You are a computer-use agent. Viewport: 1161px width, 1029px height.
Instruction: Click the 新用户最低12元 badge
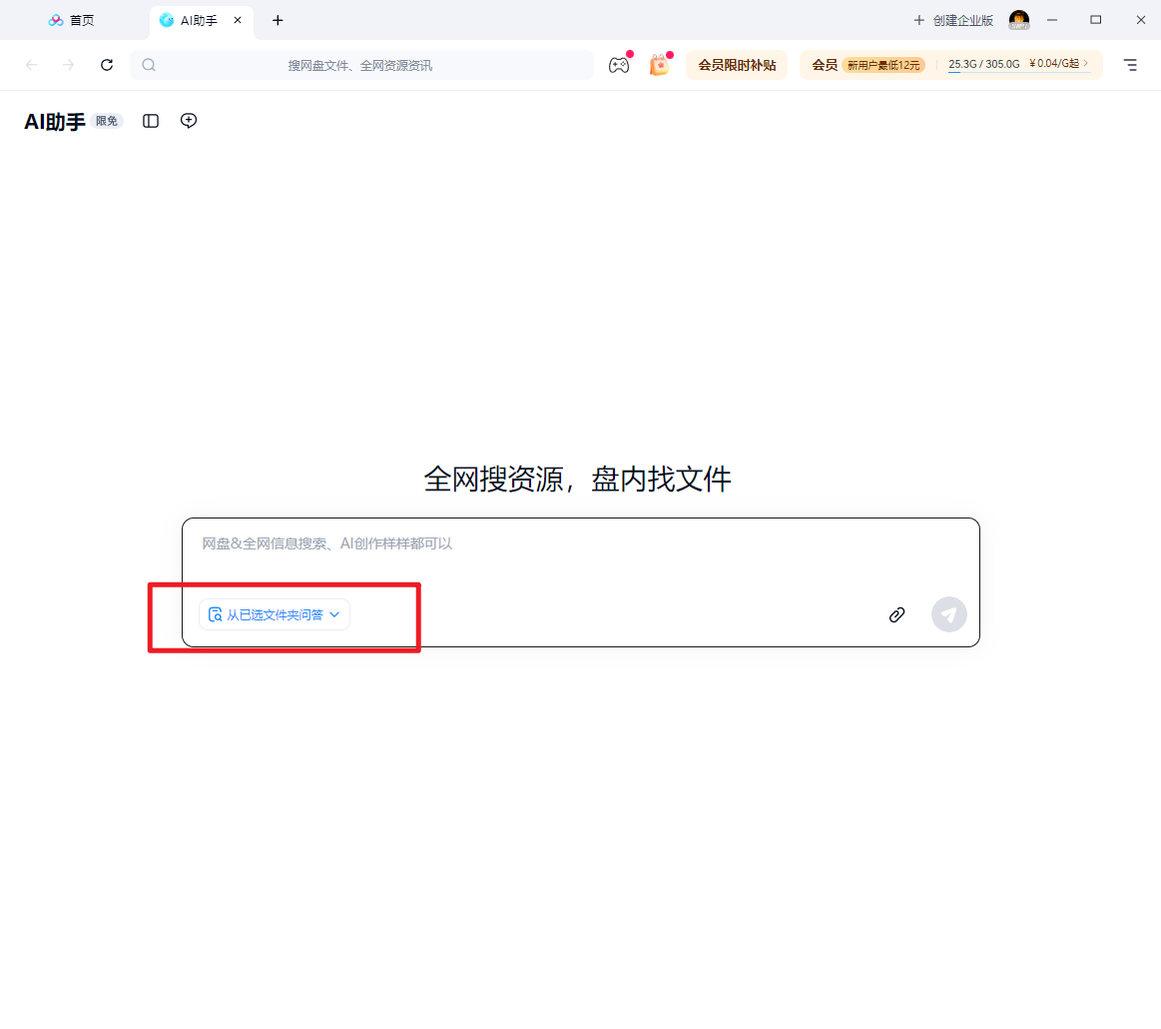coord(883,65)
